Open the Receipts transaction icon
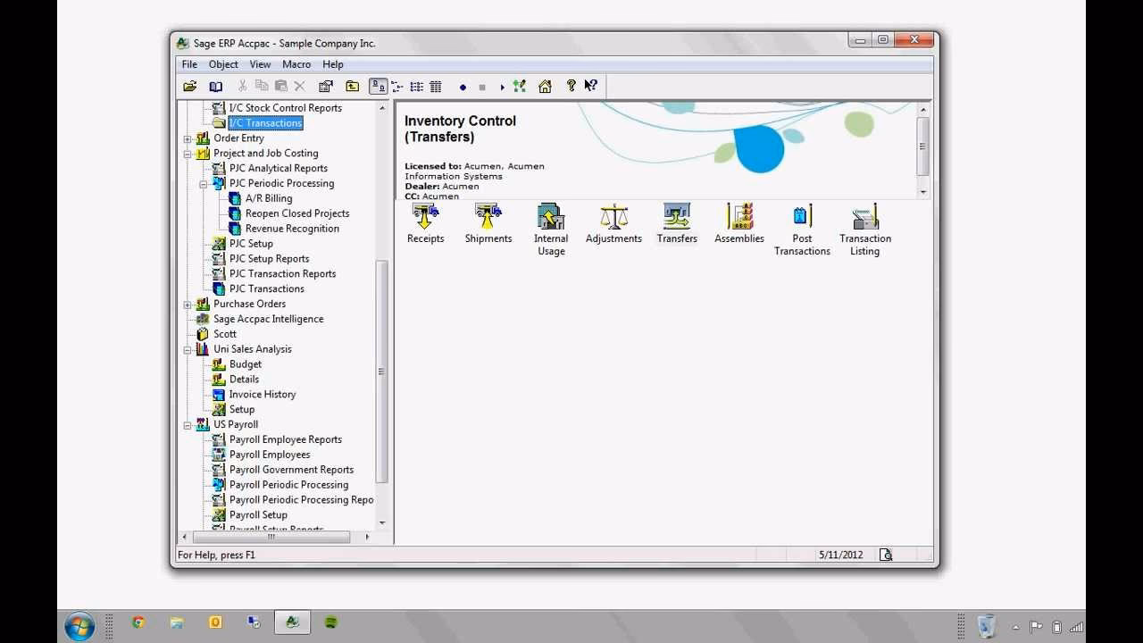The image size is (1143, 643). tap(425, 221)
